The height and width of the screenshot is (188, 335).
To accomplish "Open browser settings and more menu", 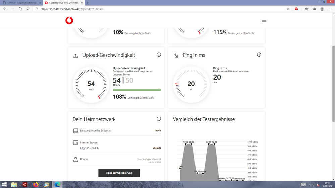I will click(x=330, y=9).
